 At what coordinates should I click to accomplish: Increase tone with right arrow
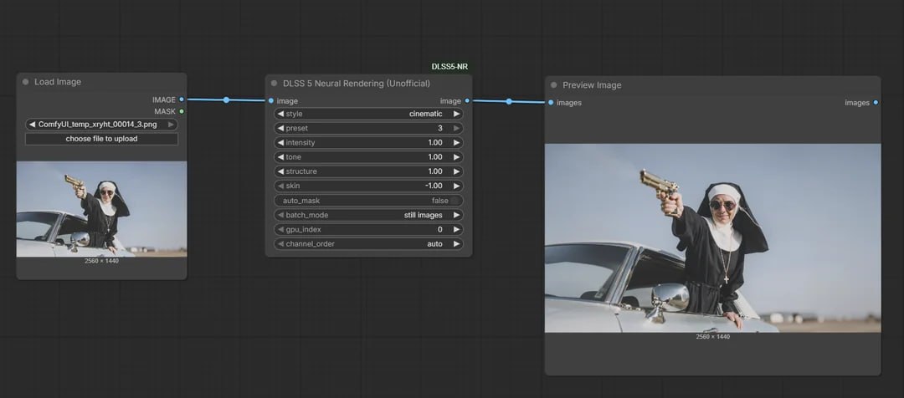[456, 157]
